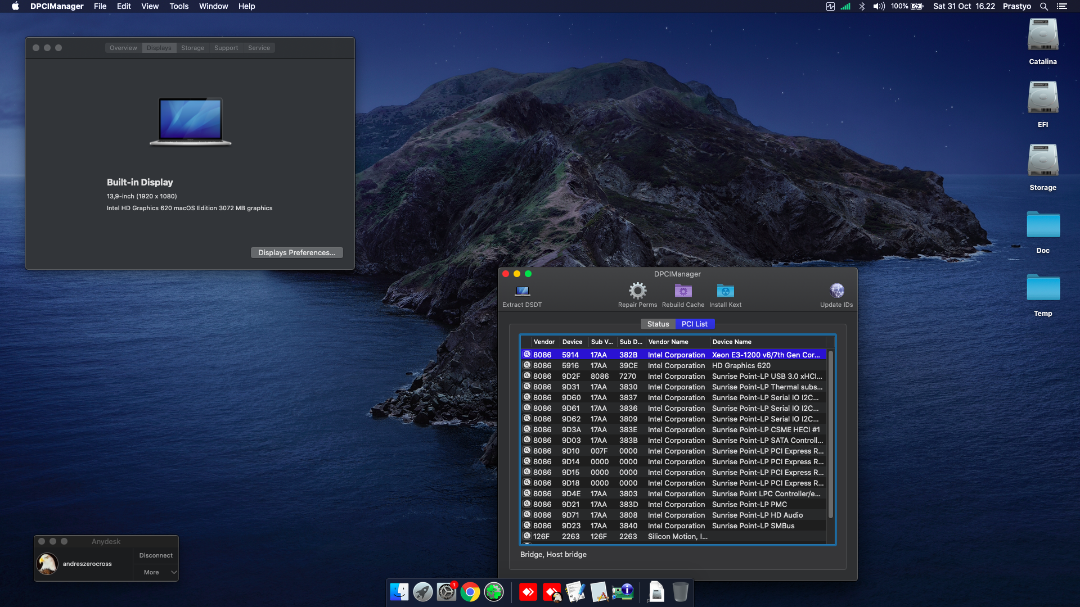Click the Extract DSDT toolbar icon
Viewport: 1080px width, 607px height.
tap(522, 291)
